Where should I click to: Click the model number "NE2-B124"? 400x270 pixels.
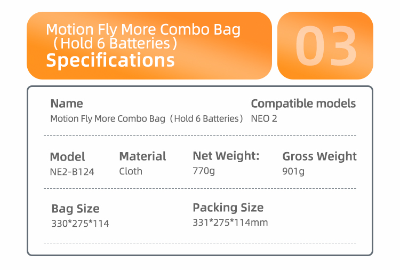pos(72,172)
